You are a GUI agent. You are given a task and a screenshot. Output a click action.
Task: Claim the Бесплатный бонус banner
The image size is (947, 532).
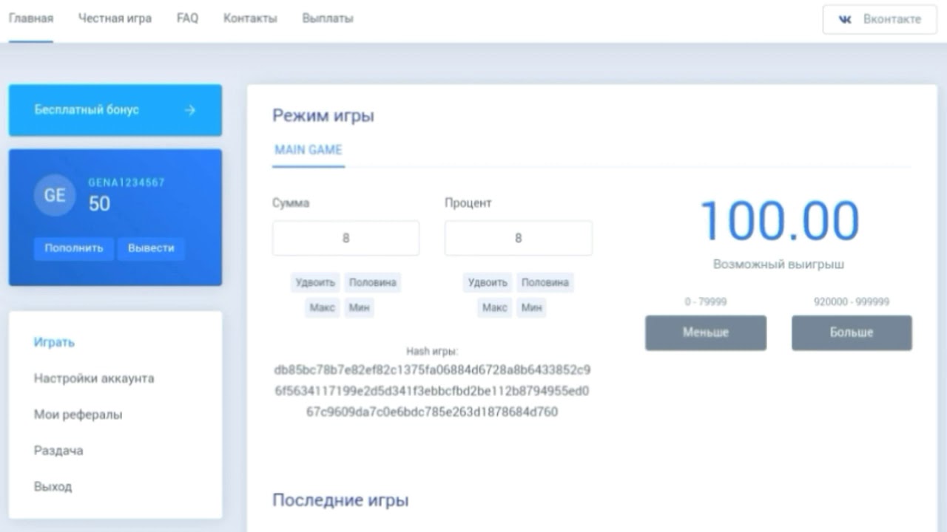(x=115, y=110)
